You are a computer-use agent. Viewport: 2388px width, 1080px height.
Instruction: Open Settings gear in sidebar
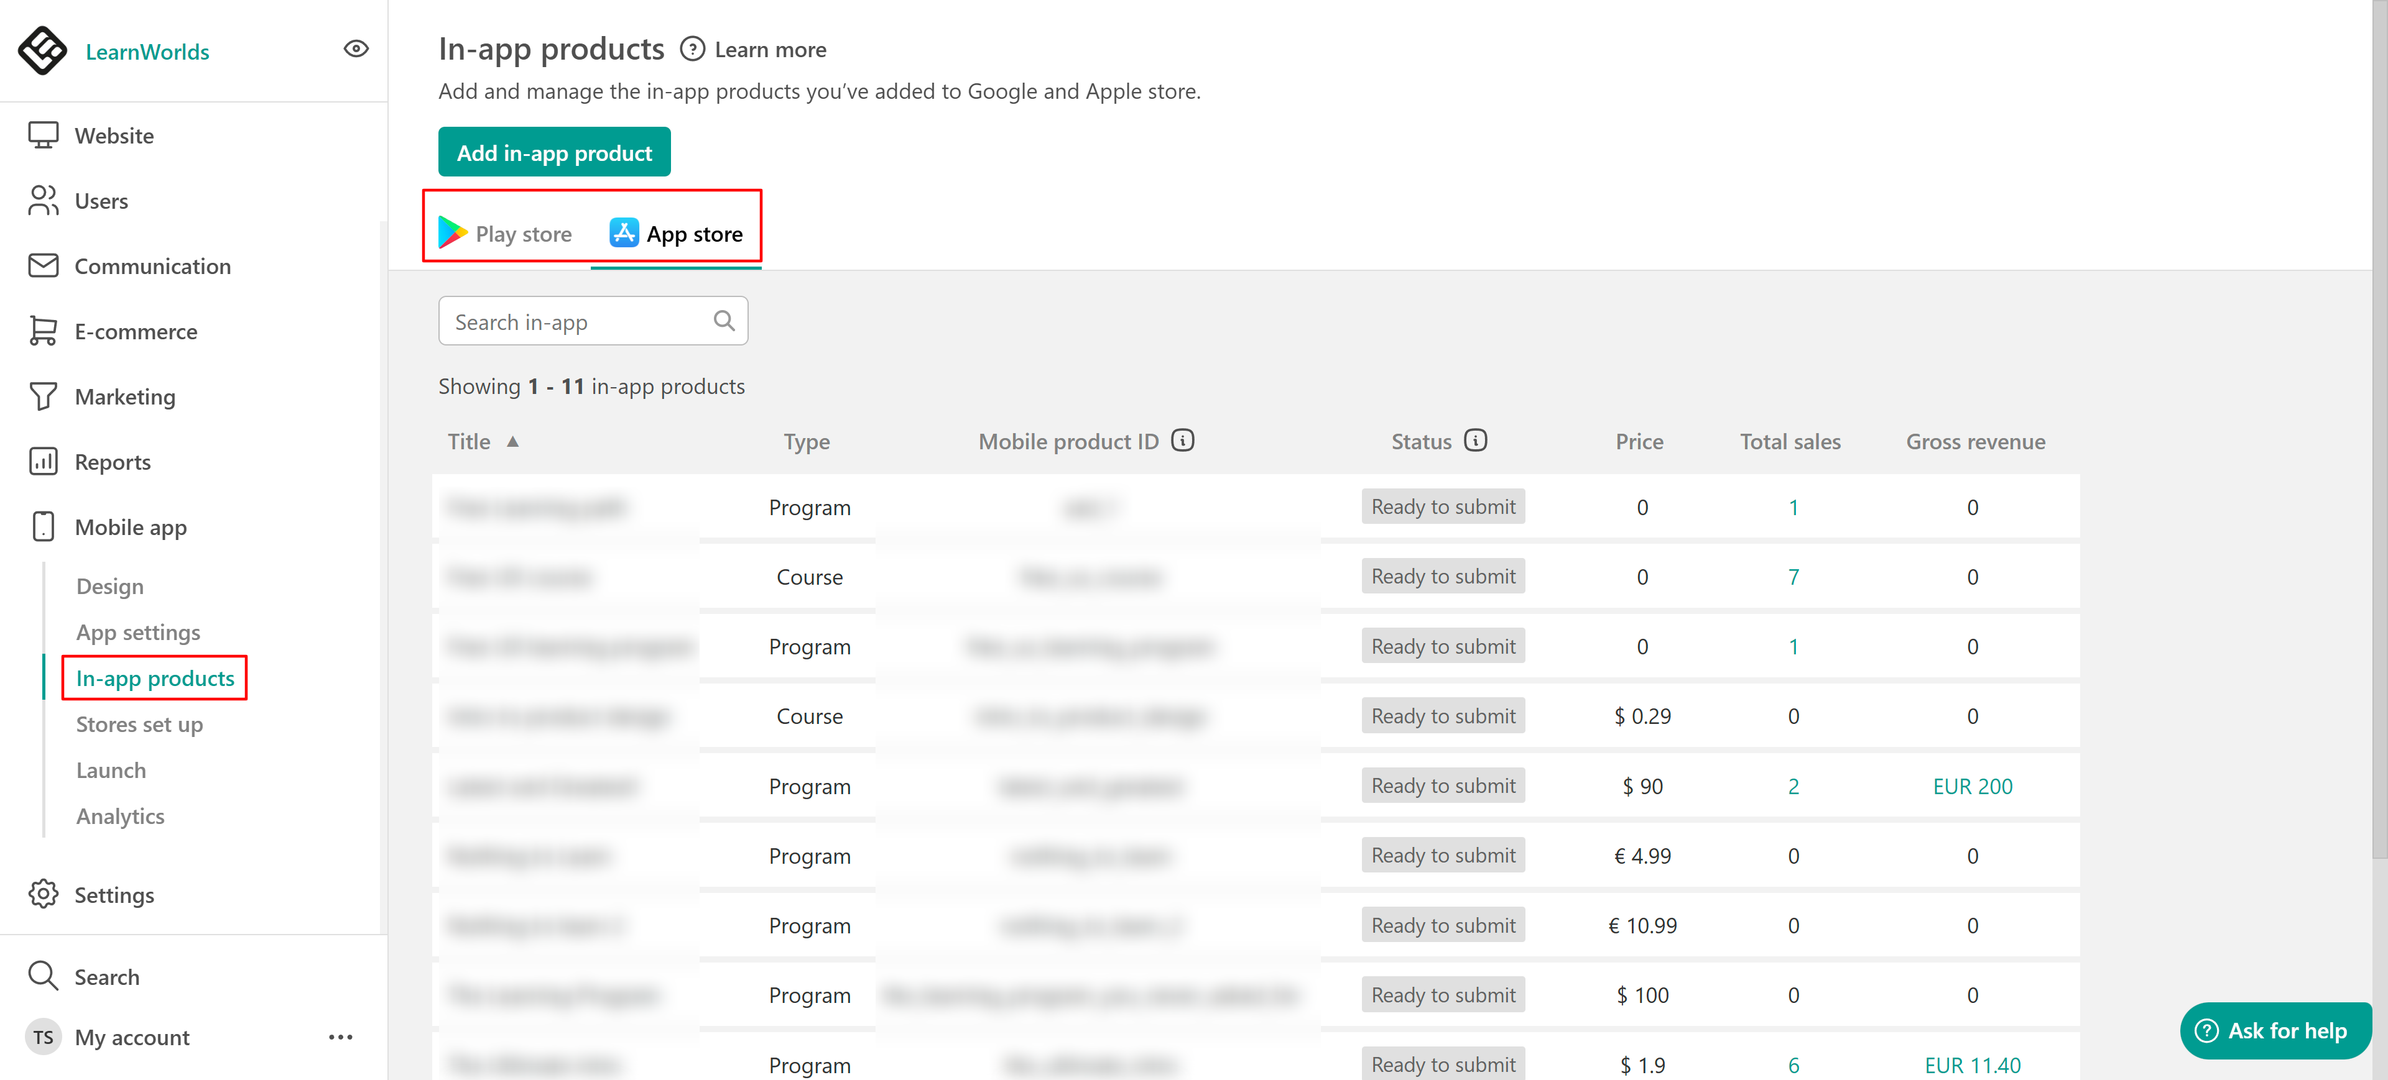pos(44,895)
